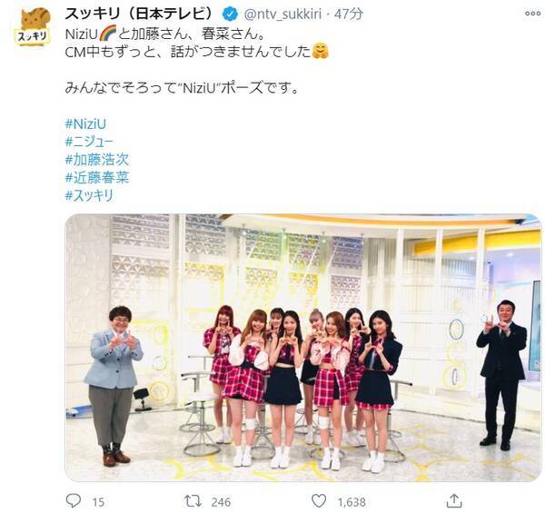Open the #NiziU hashtag

point(85,124)
